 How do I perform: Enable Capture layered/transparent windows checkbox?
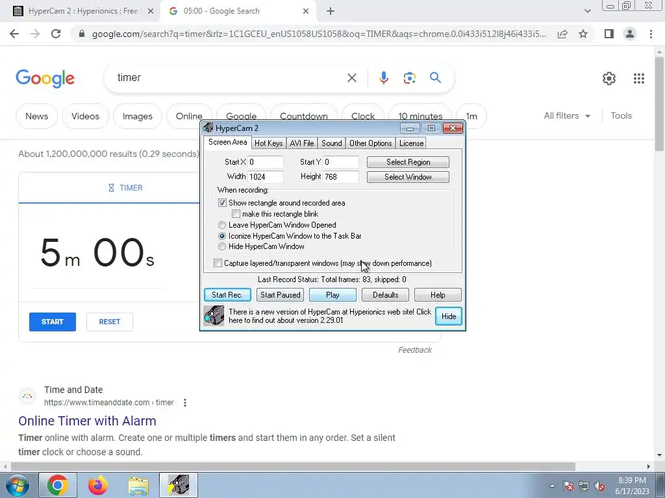pos(218,263)
